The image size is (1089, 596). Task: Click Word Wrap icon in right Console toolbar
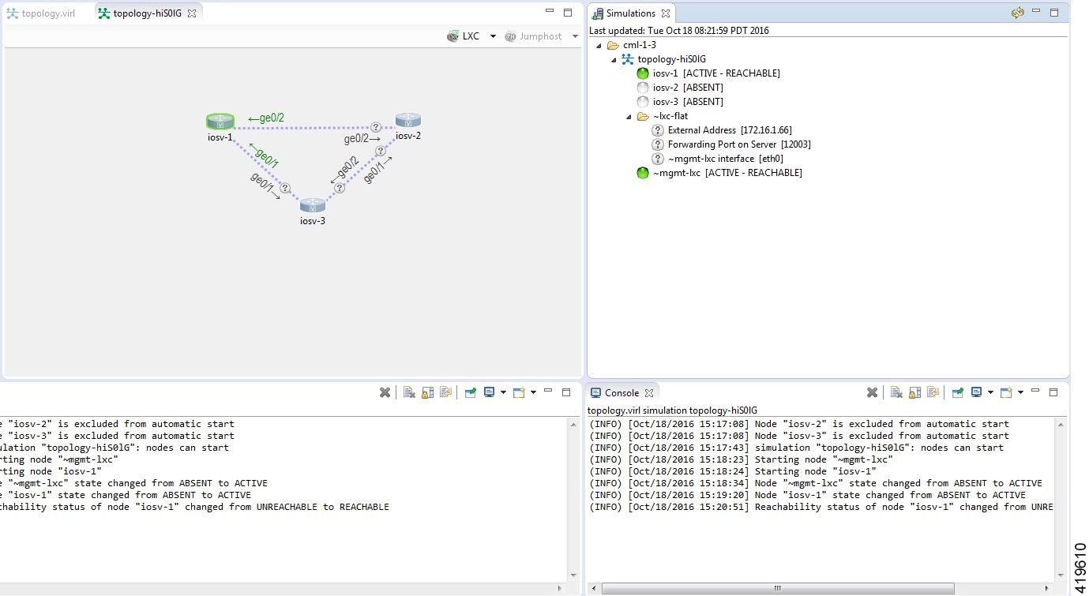(x=933, y=392)
